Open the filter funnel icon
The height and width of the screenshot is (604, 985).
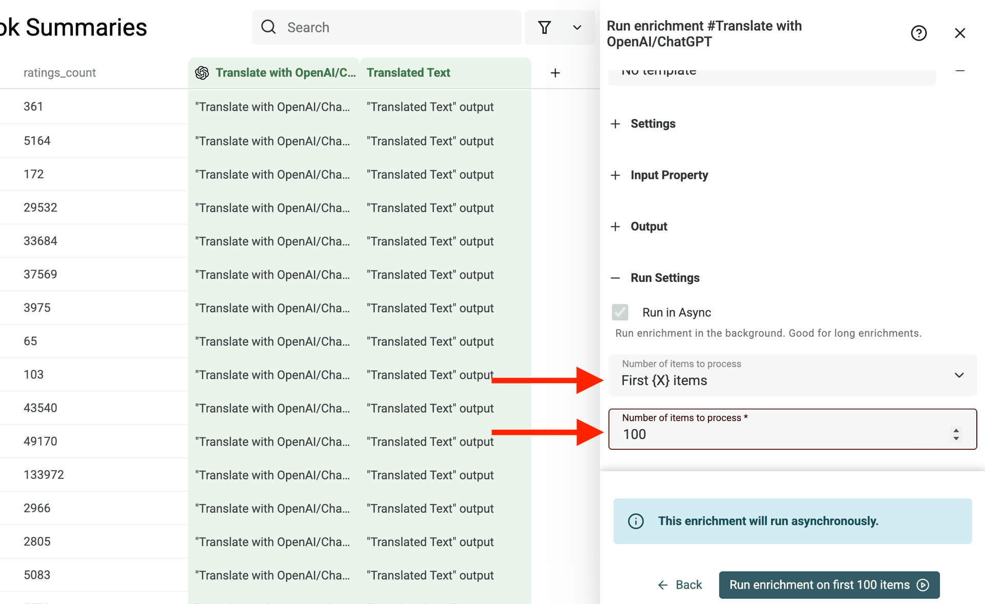[544, 27]
